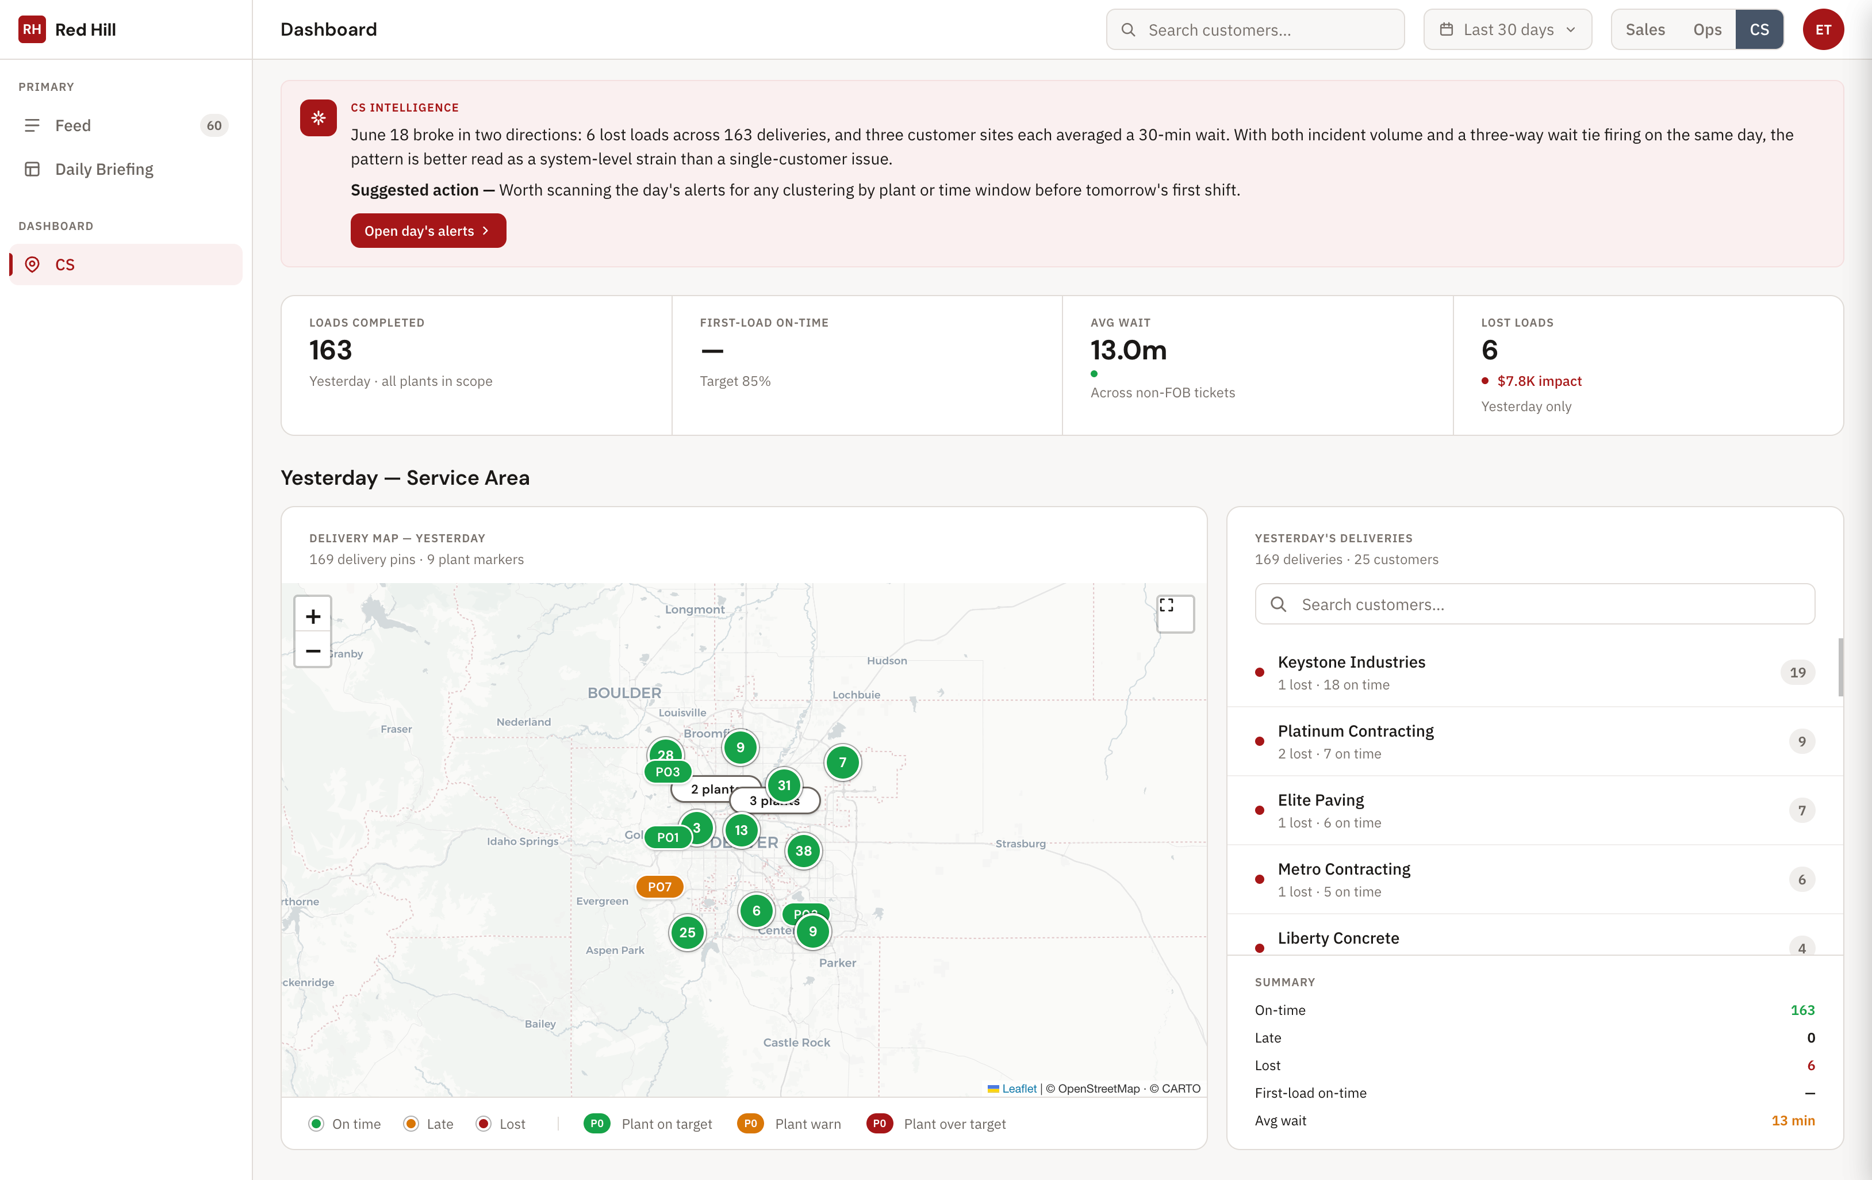1872x1180 pixels.
Task: Click the P03 plant marker
Action: (x=667, y=772)
